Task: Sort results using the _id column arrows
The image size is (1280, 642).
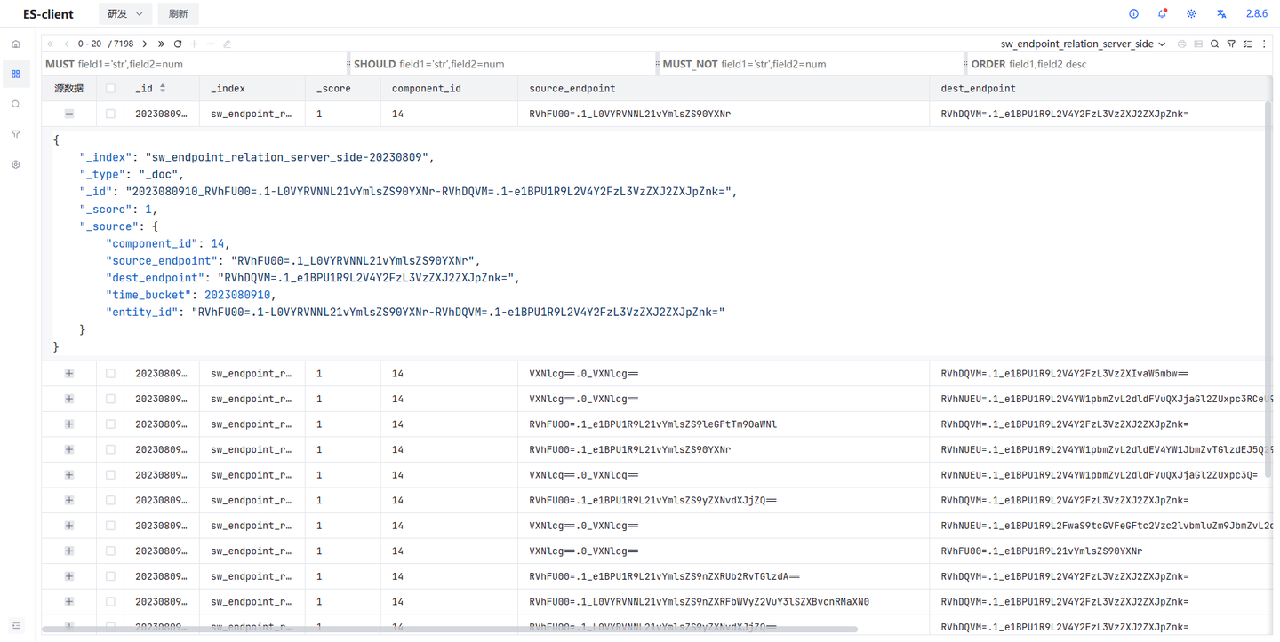Action: [x=162, y=88]
